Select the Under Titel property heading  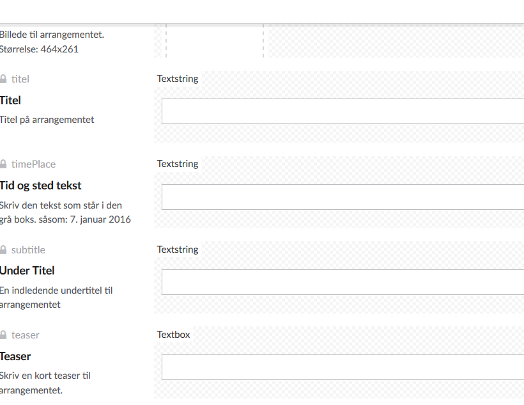point(27,271)
